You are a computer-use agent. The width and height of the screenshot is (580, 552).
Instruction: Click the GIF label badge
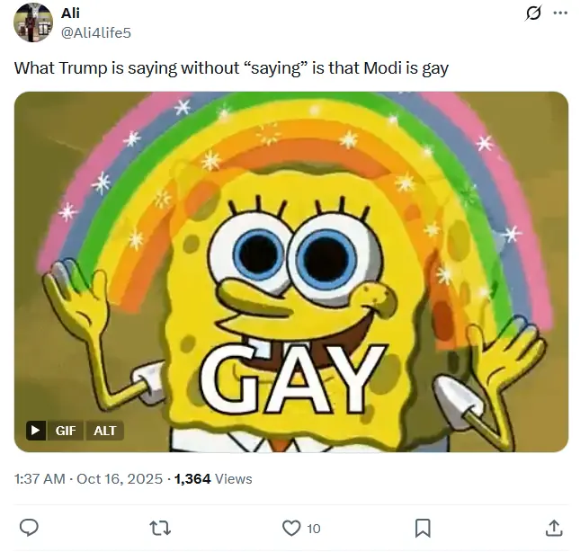[x=66, y=431]
